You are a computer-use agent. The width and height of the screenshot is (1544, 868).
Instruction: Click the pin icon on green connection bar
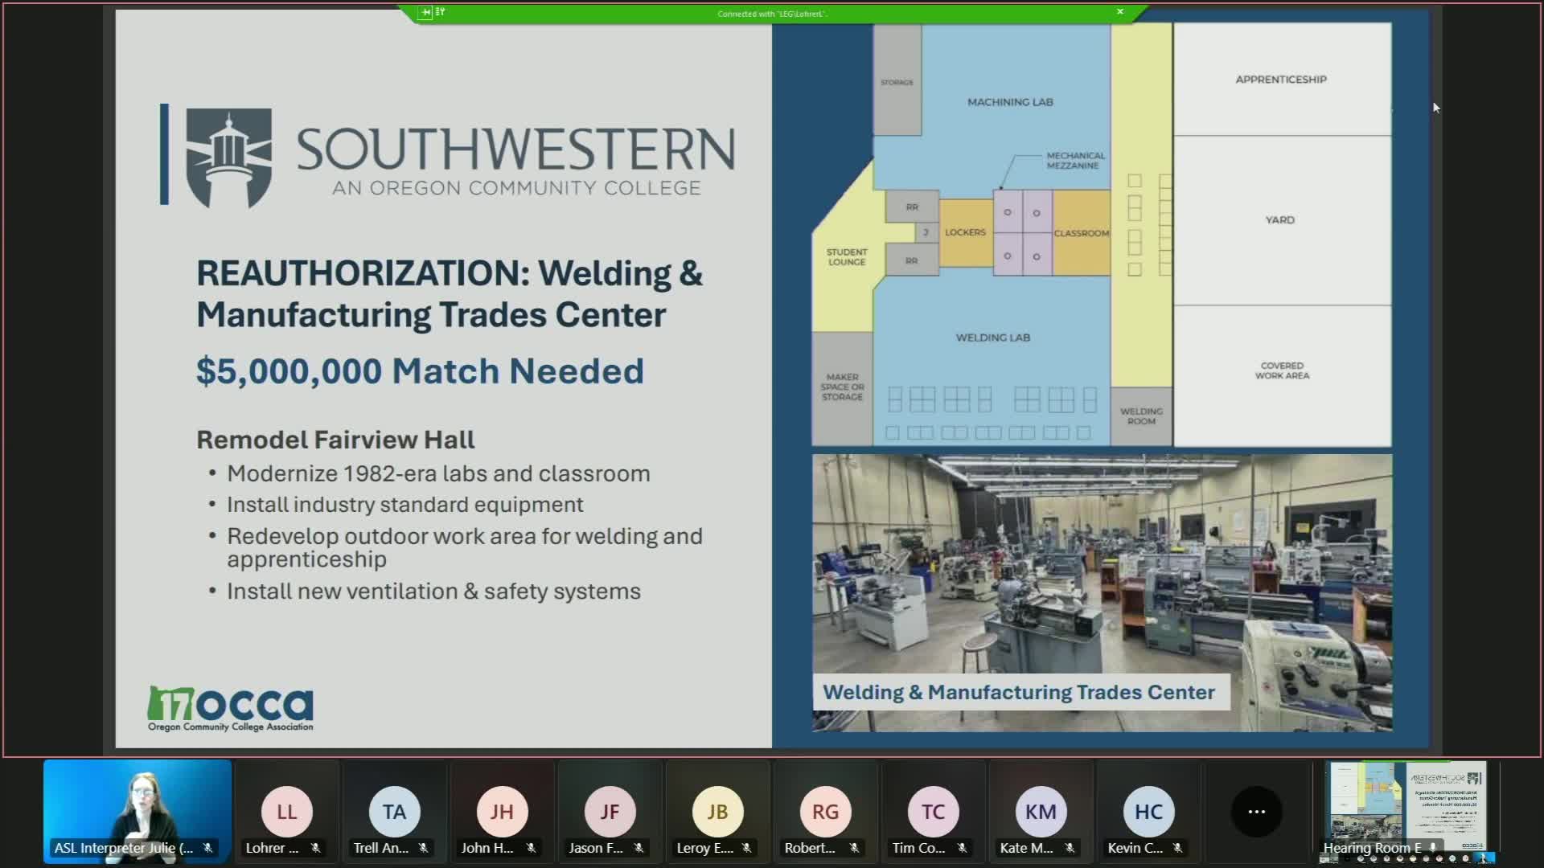click(x=425, y=12)
